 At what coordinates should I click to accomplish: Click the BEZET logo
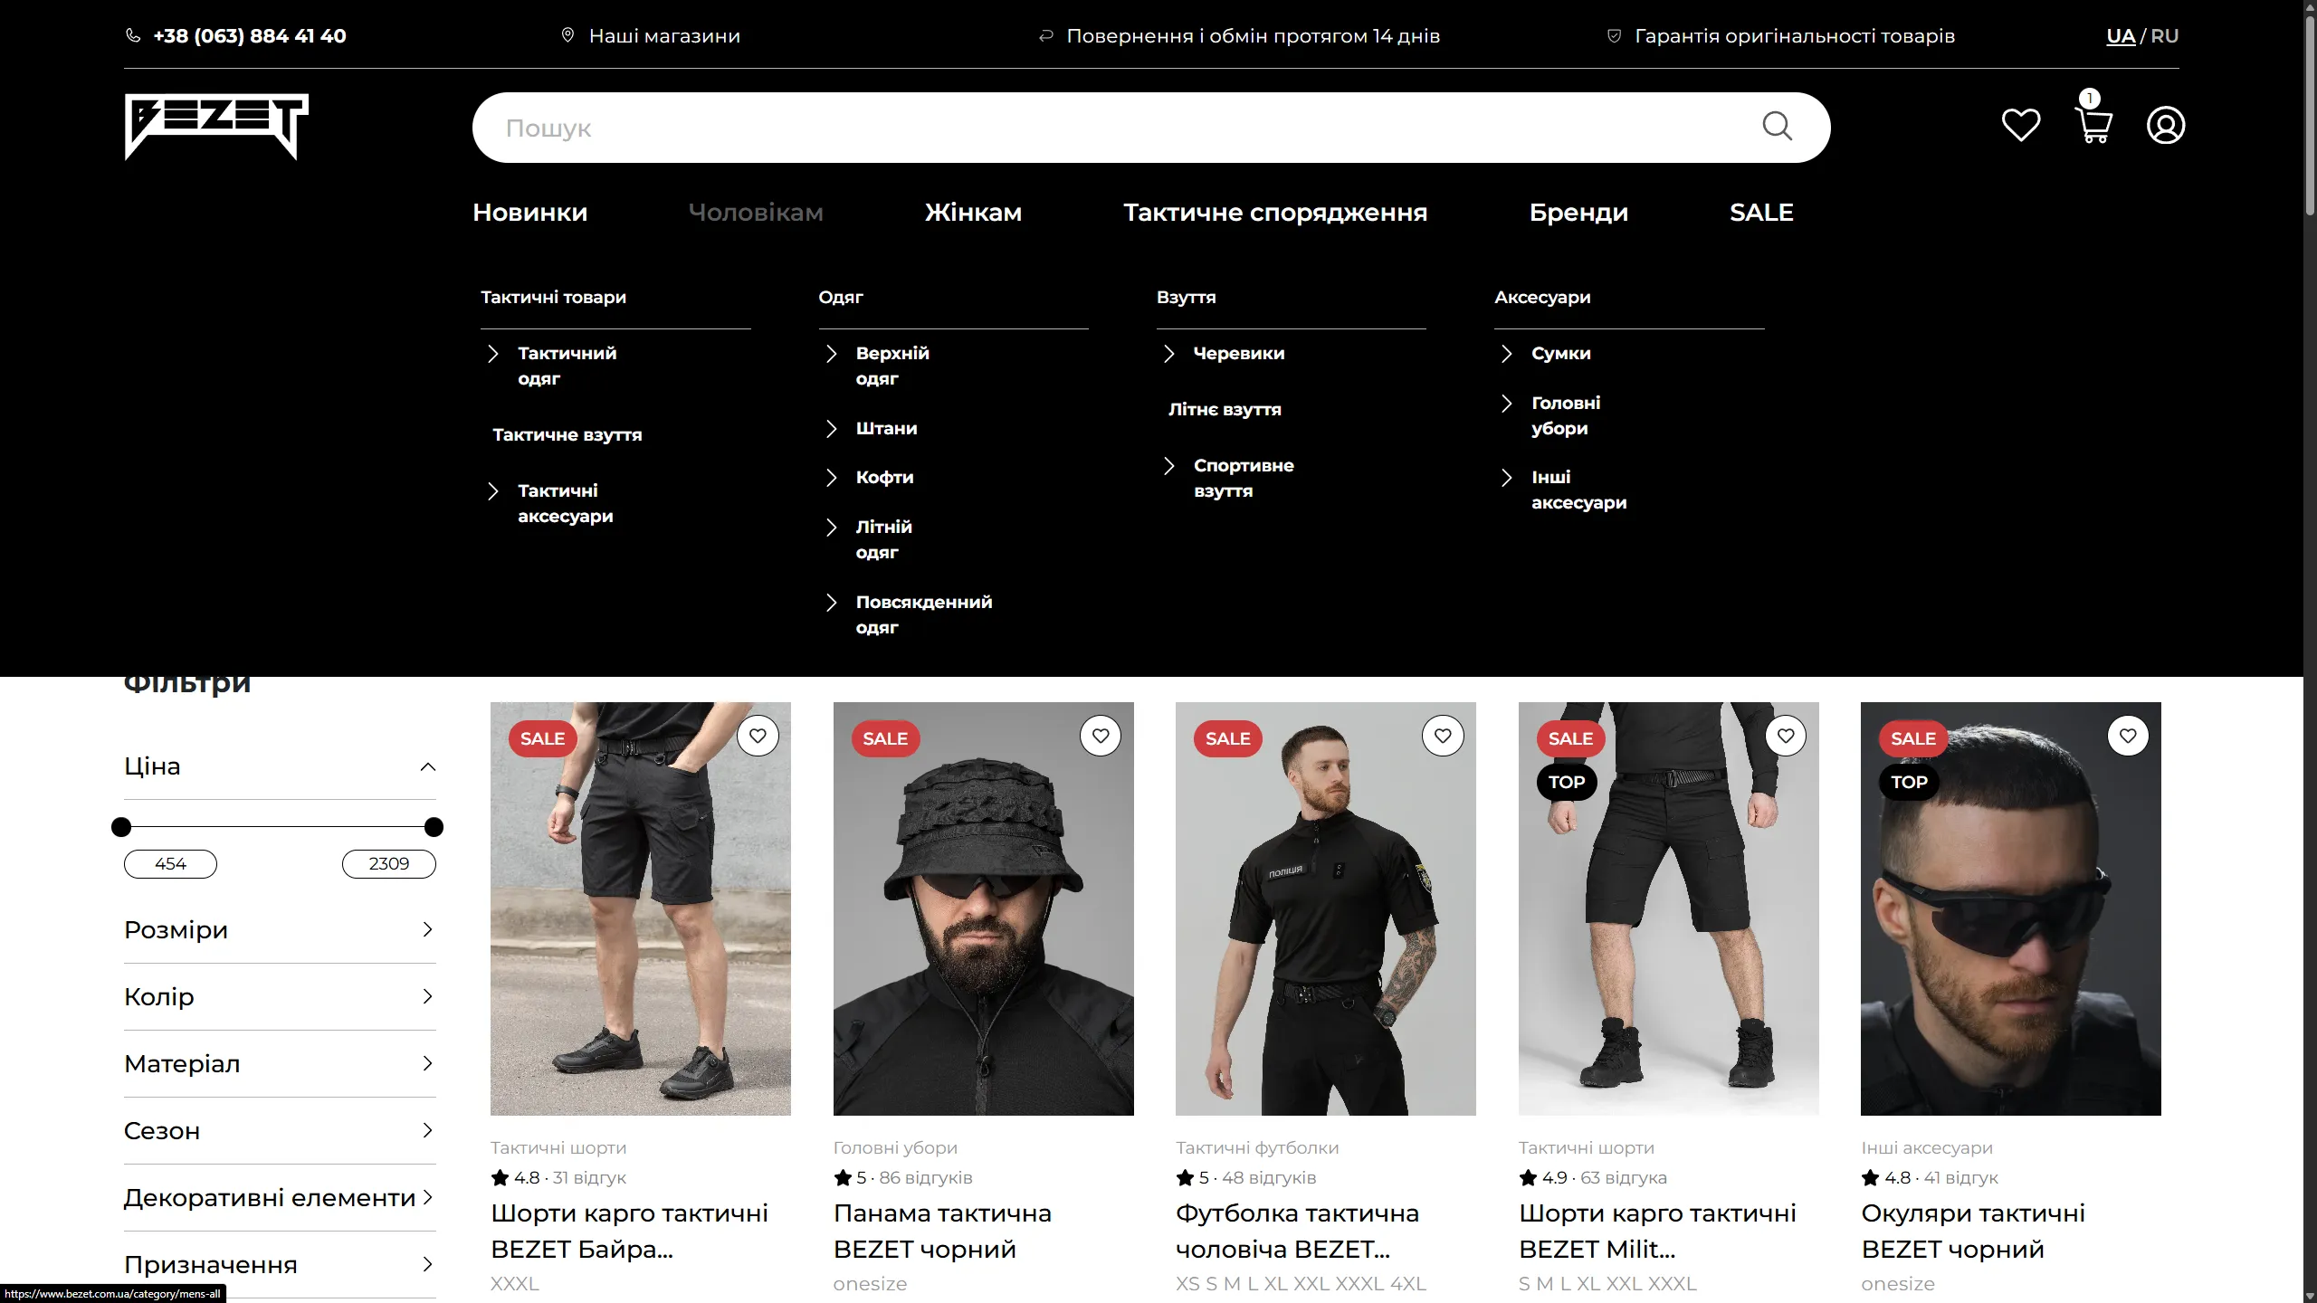216,127
